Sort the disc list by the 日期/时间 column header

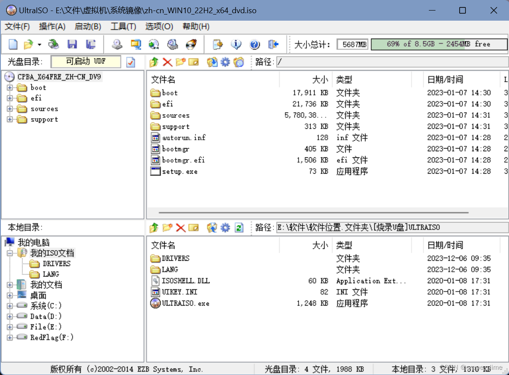(x=461, y=80)
